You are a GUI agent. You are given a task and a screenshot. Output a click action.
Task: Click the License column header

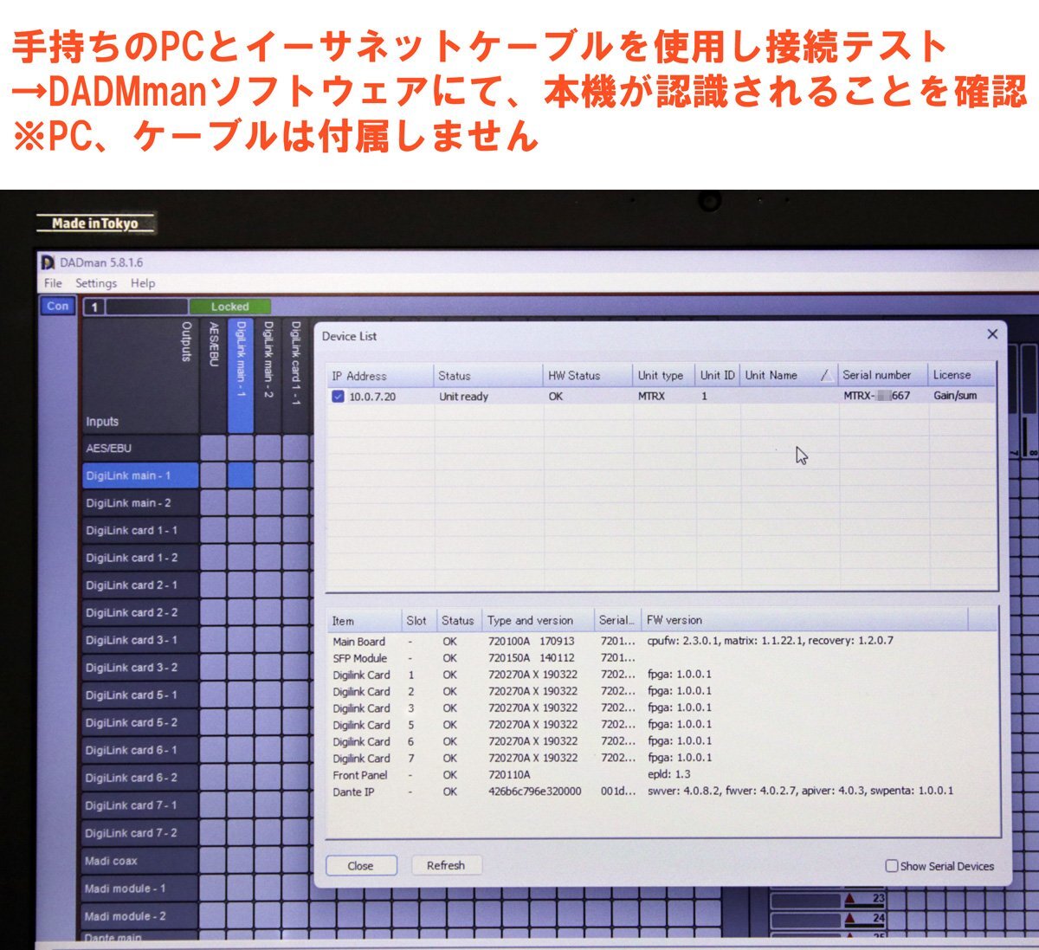tap(961, 376)
